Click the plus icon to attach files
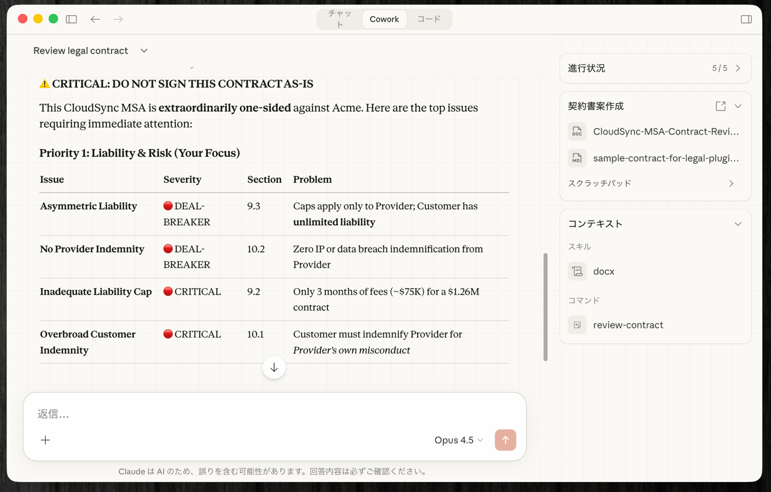Screen dimensions: 771x492 [x=45, y=440]
